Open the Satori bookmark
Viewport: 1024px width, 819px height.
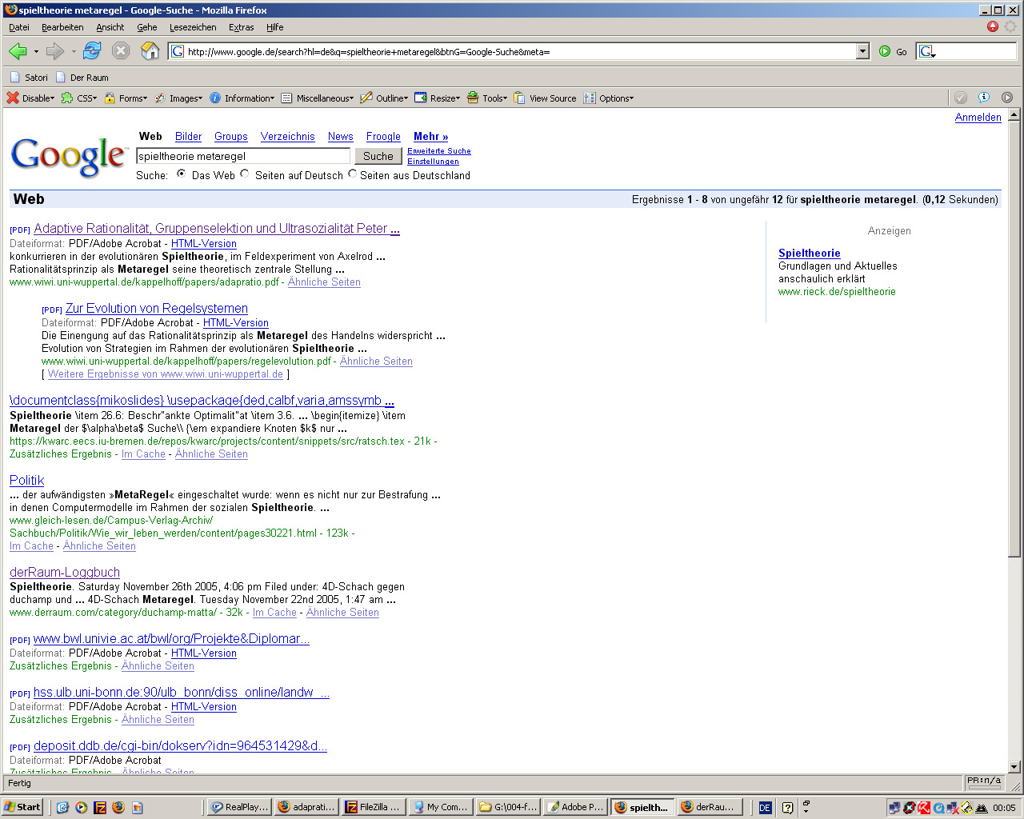(x=29, y=78)
